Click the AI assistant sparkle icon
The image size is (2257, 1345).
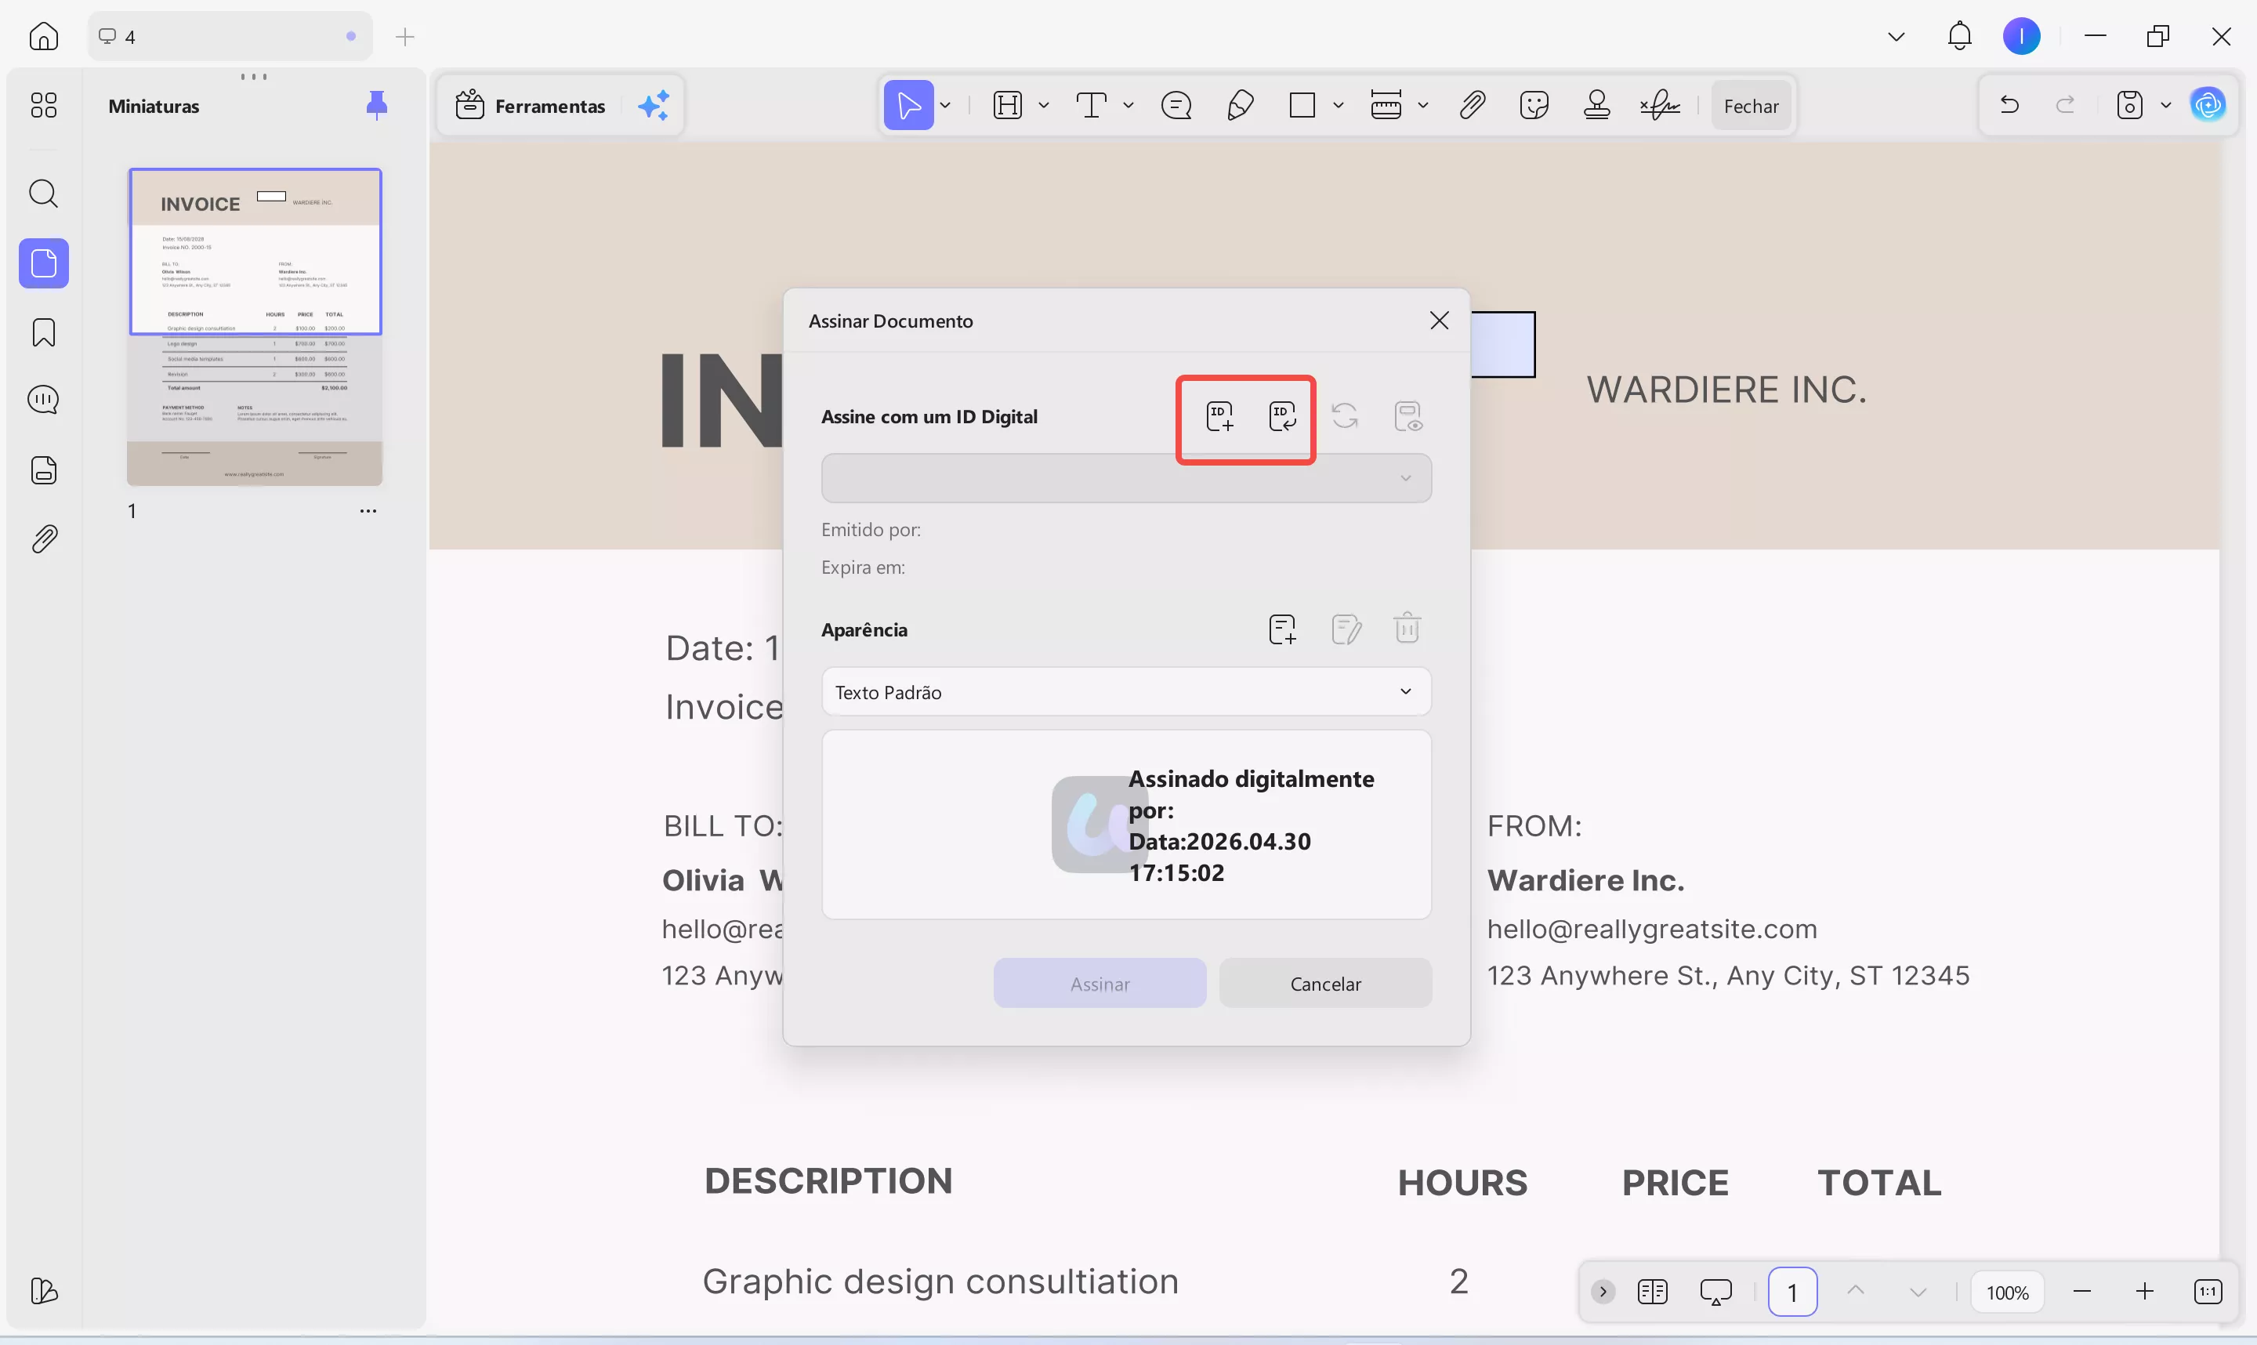tap(654, 105)
